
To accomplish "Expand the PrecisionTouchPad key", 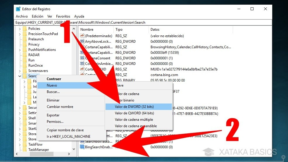I will pyautogui.click(x=20, y=34).
